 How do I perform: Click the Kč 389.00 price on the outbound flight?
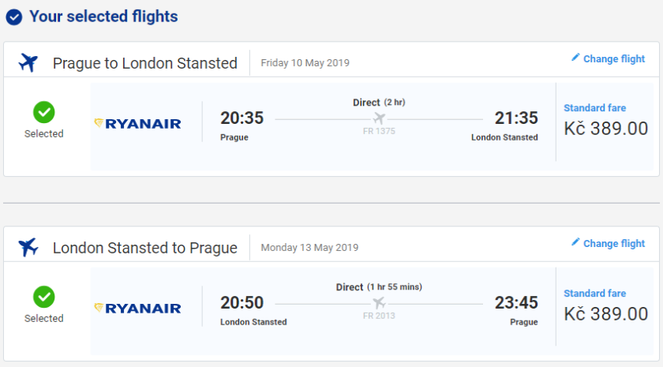click(x=605, y=129)
